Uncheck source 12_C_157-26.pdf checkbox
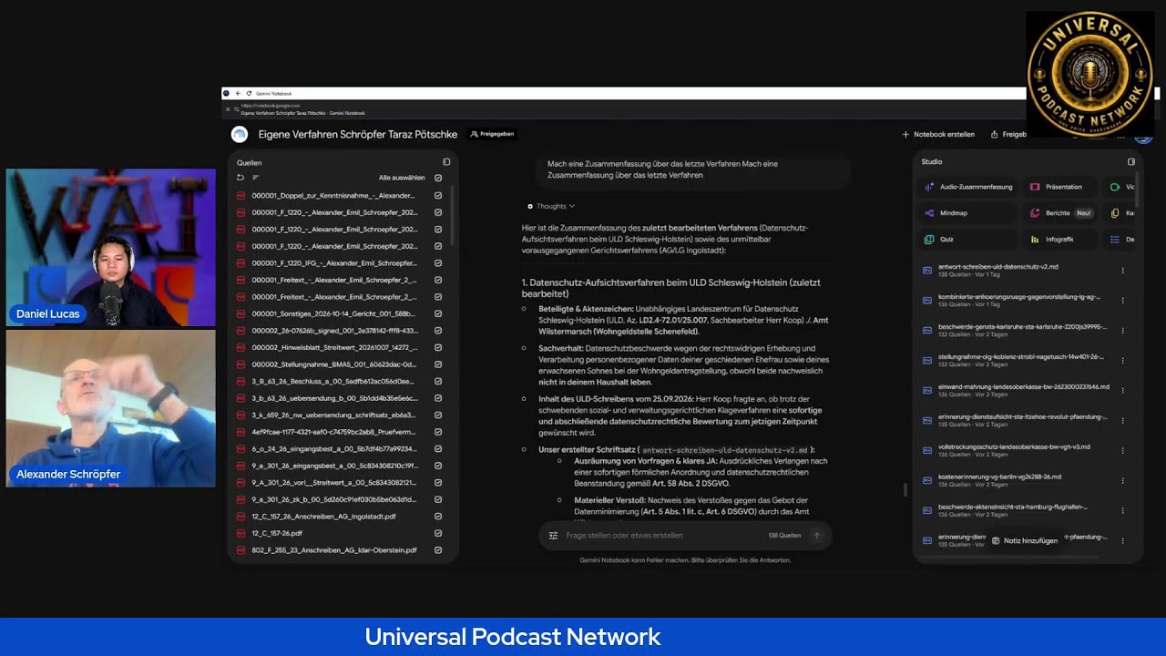The width and height of the screenshot is (1166, 656). 438,533
